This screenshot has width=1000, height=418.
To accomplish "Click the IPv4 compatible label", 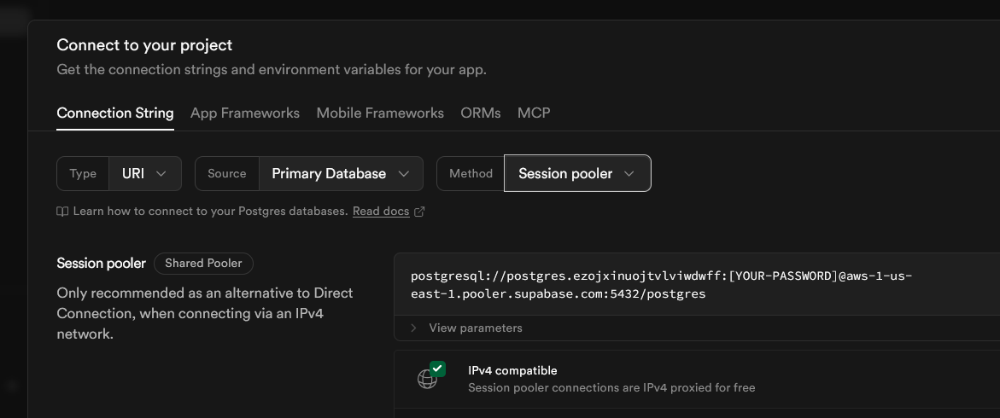I will pos(512,371).
